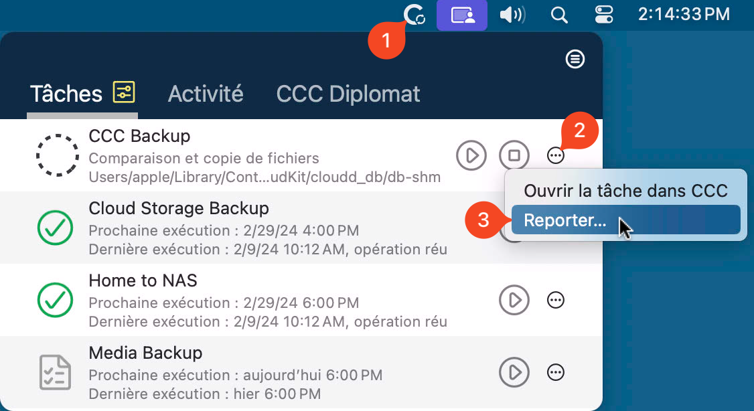
Task: Click Media Backup last run hier 6:00 PM
Action: tap(205, 394)
